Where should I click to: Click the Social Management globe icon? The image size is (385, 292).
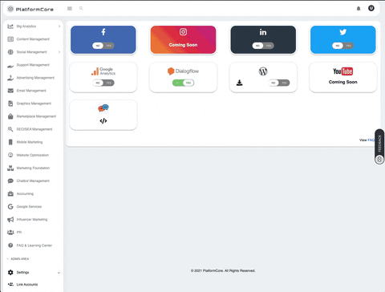[x=10, y=52]
